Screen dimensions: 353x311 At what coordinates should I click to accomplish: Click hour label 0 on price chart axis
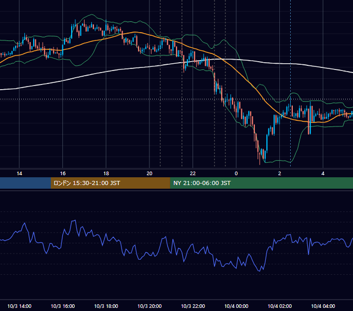[x=236, y=174]
